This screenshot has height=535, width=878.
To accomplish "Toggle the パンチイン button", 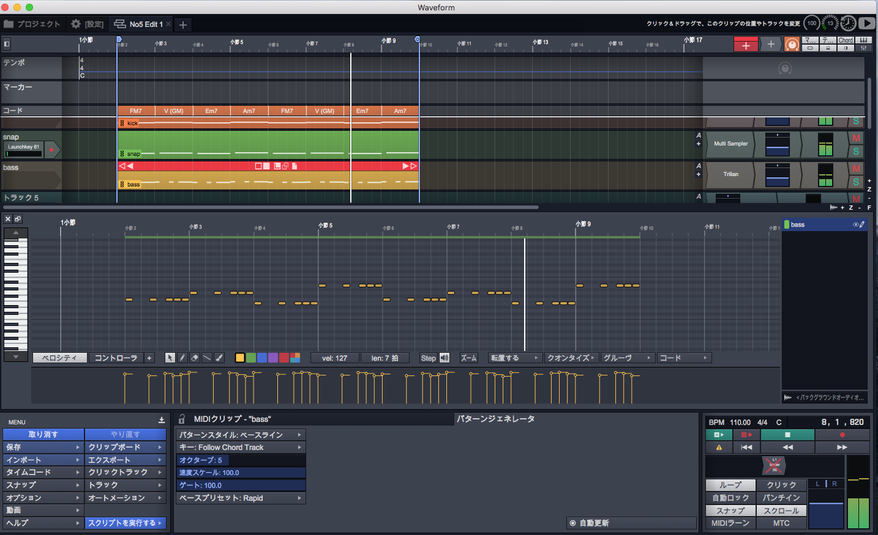I will pyautogui.click(x=782, y=498).
